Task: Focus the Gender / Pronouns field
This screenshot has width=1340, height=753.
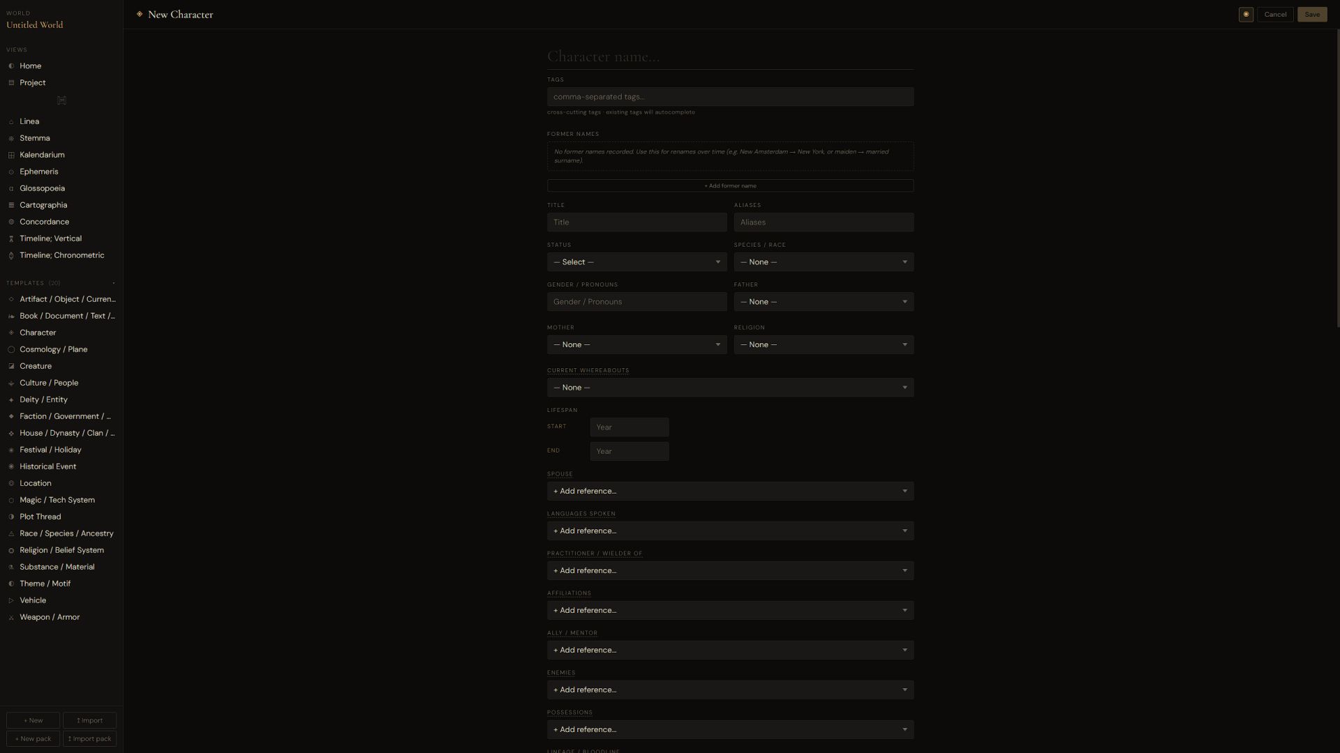Action: tap(636, 302)
